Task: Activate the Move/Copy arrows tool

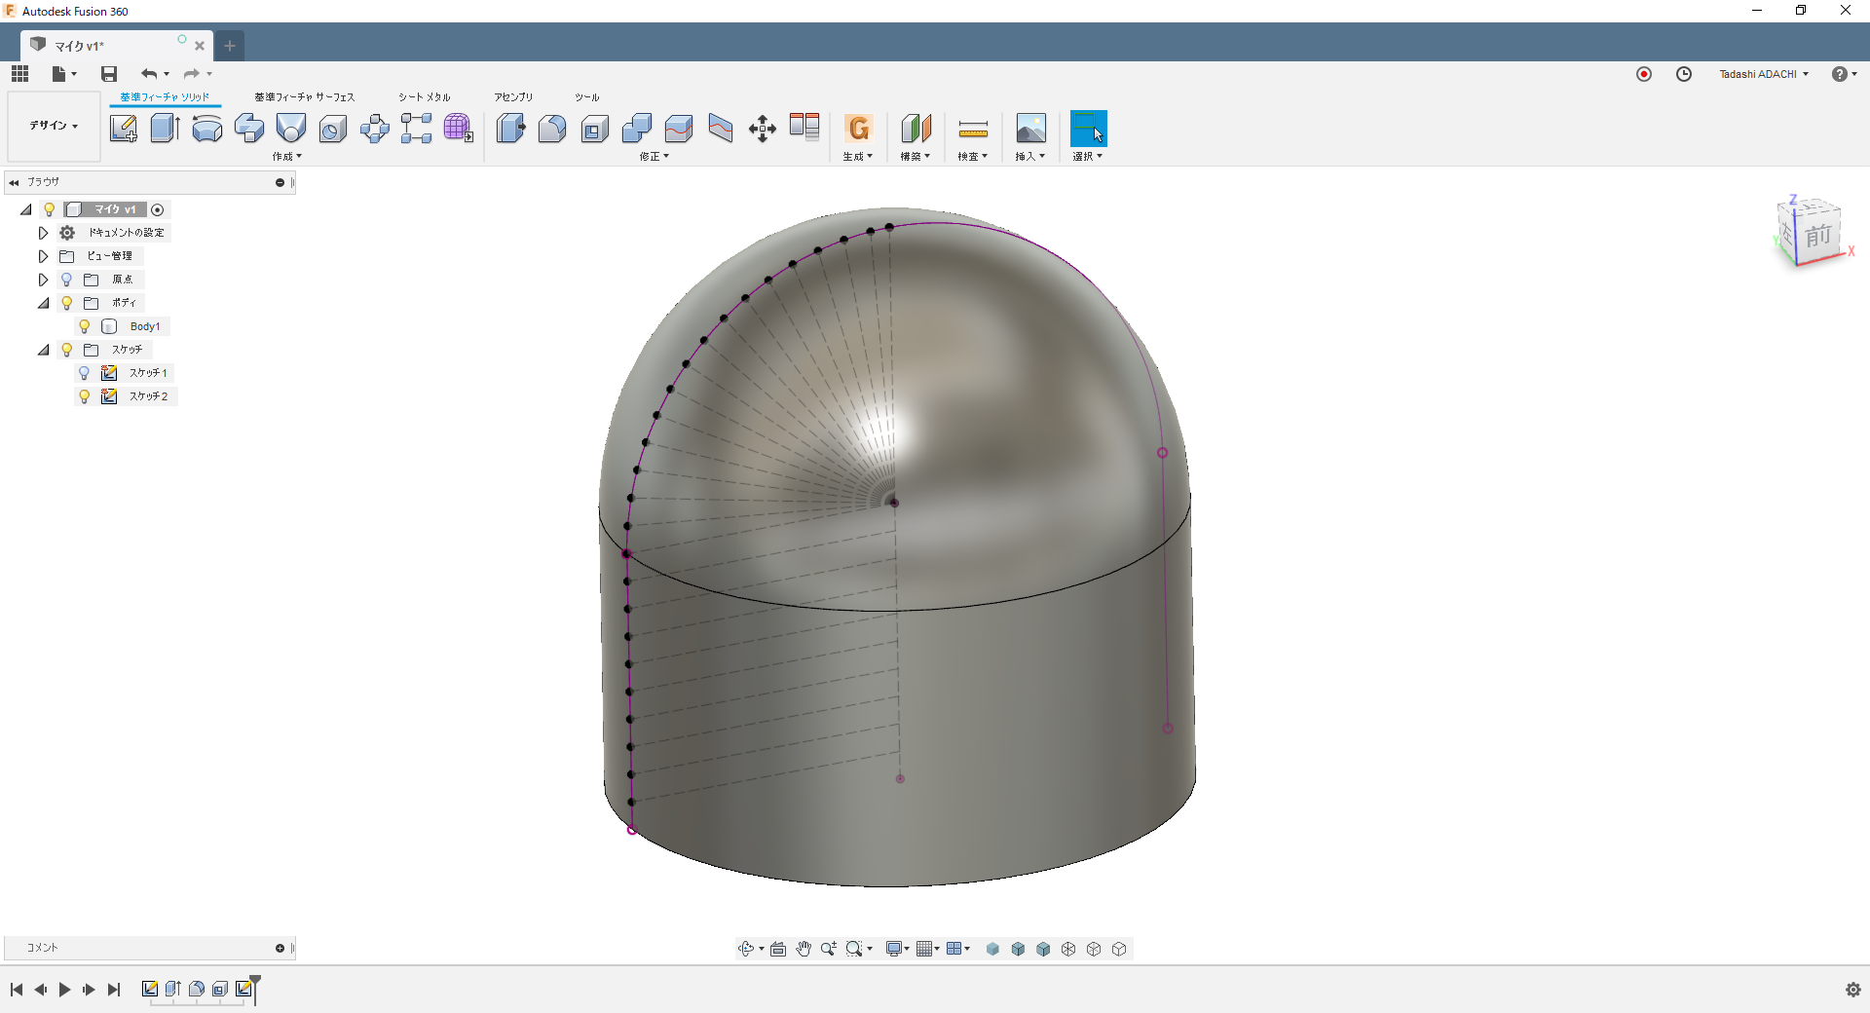Action: click(x=762, y=129)
